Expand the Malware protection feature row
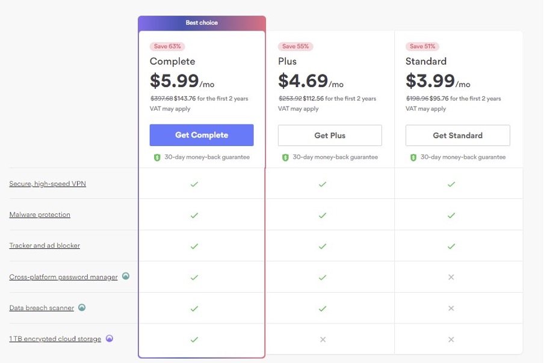The image size is (544, 363). pyautogui.click(x=40, y=215)
